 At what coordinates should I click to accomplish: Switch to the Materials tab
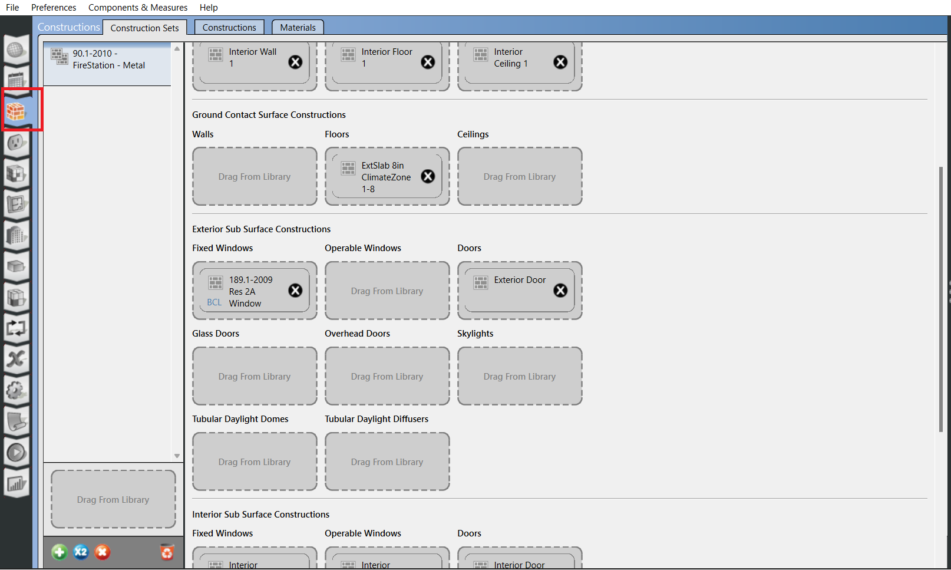pyautogui.click(x=298, y=27)
